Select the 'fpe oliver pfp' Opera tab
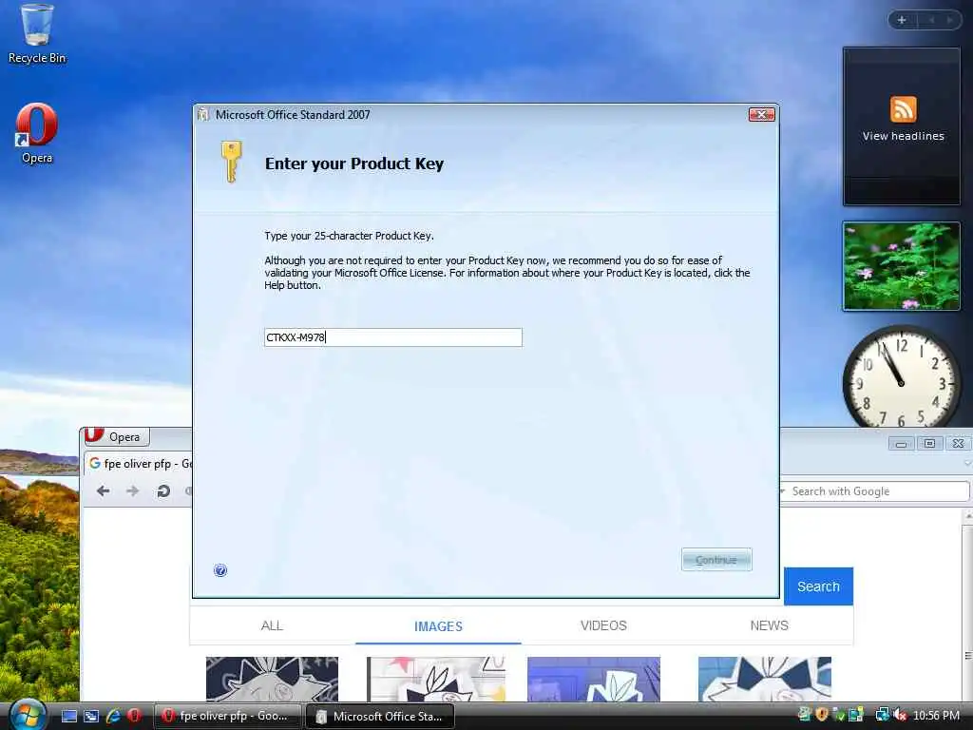Image resolution: width=973 pixels, height=730 pixels. coord(141,463)
